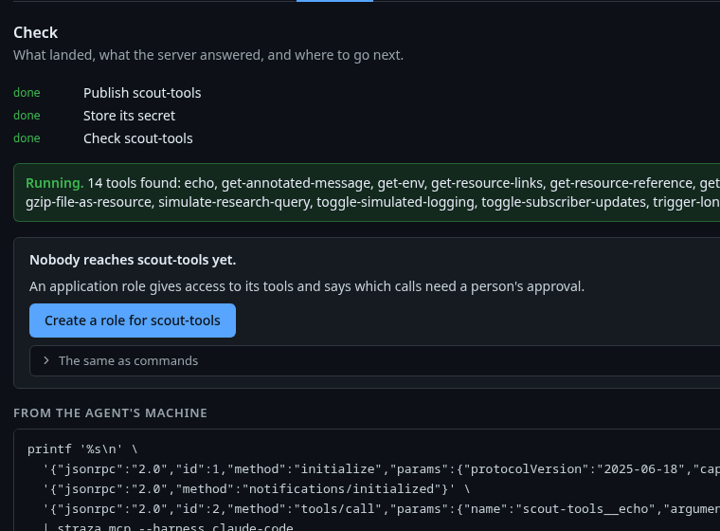Viewport: 720px width, 531px height.
Task: Click the active blue tab indicator at top
Action: pos(334,1)
